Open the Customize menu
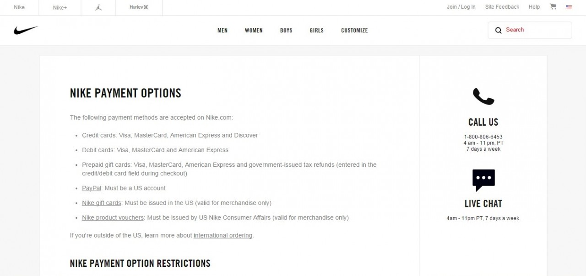586x276 pixels. [x=354, y=31]
